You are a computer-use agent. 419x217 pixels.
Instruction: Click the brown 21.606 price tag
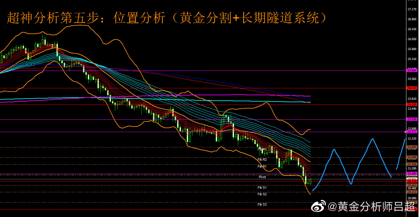tap(412, 157)
